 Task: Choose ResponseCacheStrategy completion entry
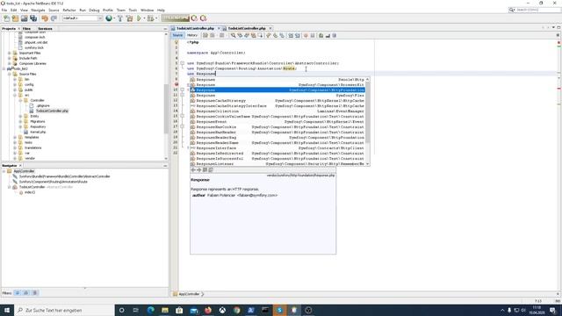277,101
